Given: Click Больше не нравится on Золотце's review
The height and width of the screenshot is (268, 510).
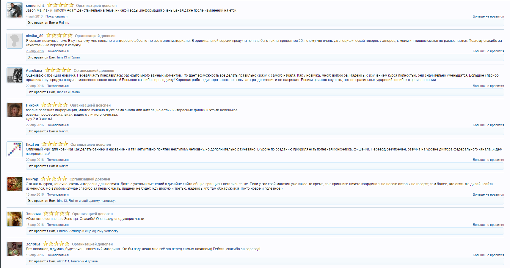Looking at the screenshot, I should tap(488, 255).
